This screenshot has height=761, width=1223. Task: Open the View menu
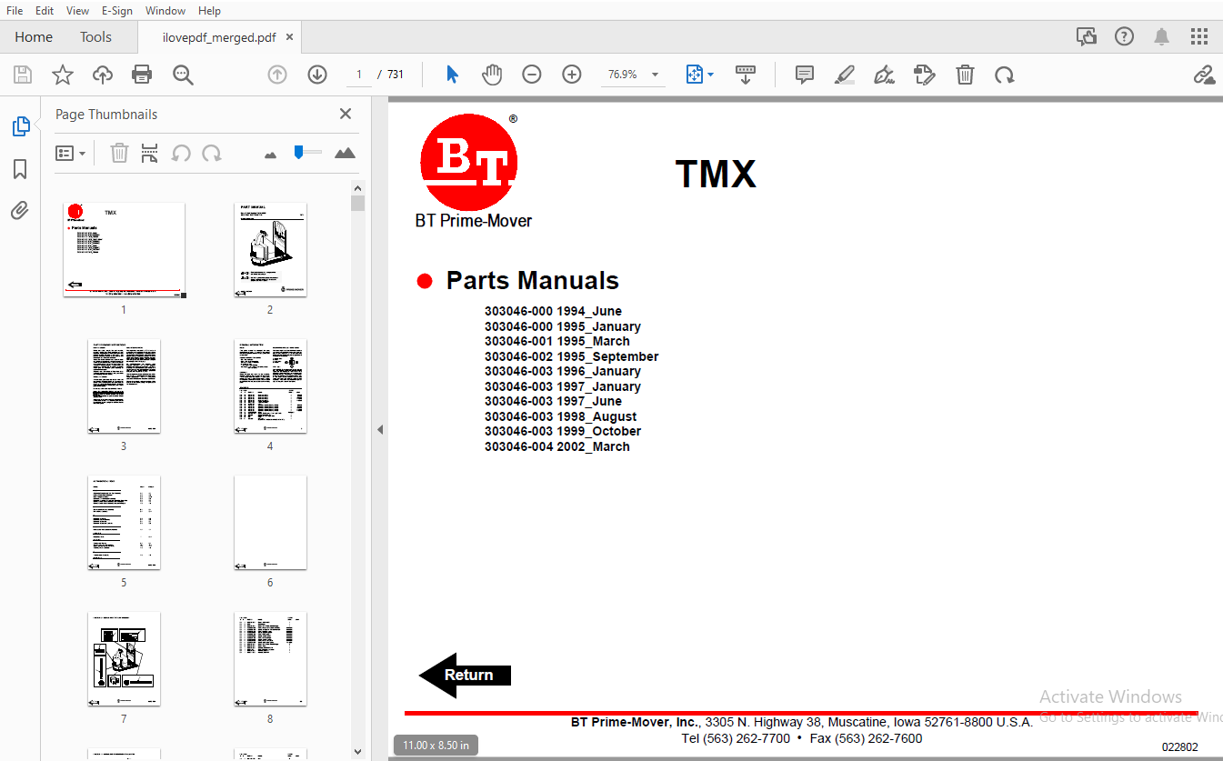pyautogui.click(x=77, y=11)
